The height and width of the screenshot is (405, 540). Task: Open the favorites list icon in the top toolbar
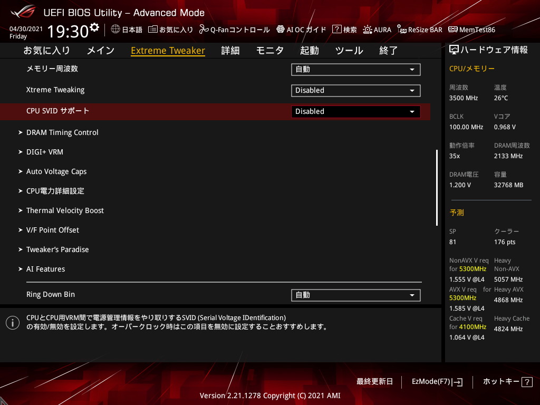pyautogui.click(x=152, y=30)
